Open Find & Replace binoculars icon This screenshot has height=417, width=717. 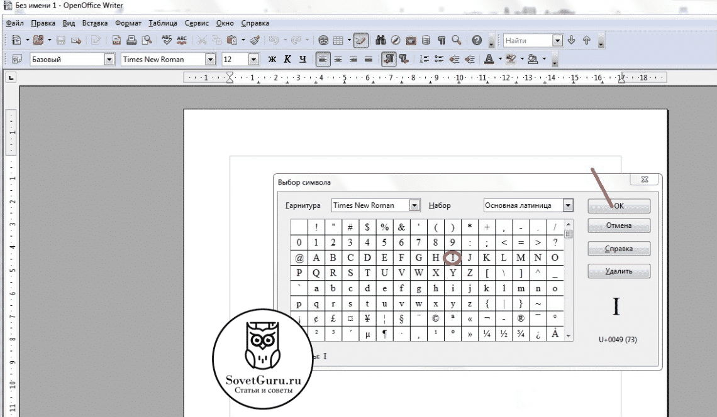(381, 40)
